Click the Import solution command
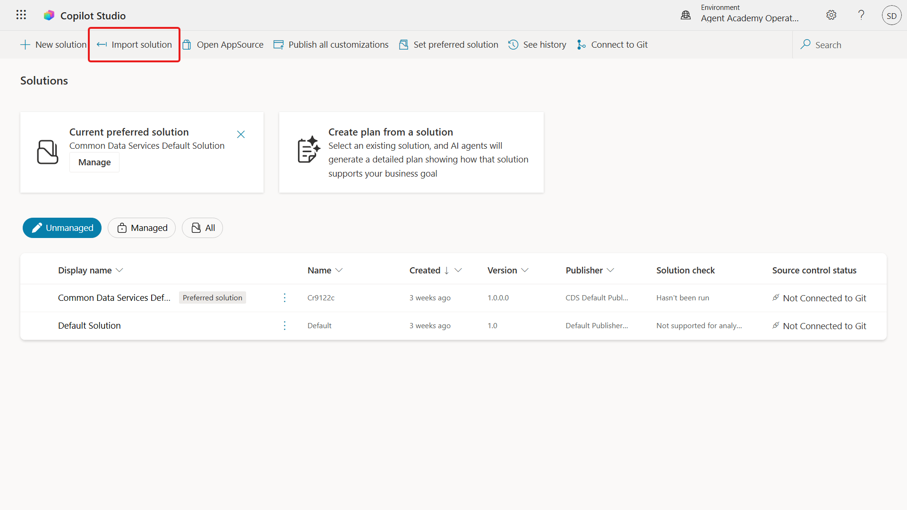The image size is (907, 510). coord(134,44)
